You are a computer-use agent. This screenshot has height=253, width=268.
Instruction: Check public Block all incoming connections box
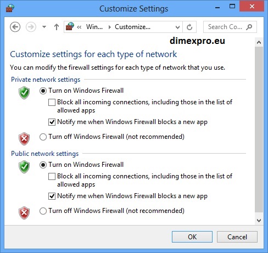tap(52, 177)
